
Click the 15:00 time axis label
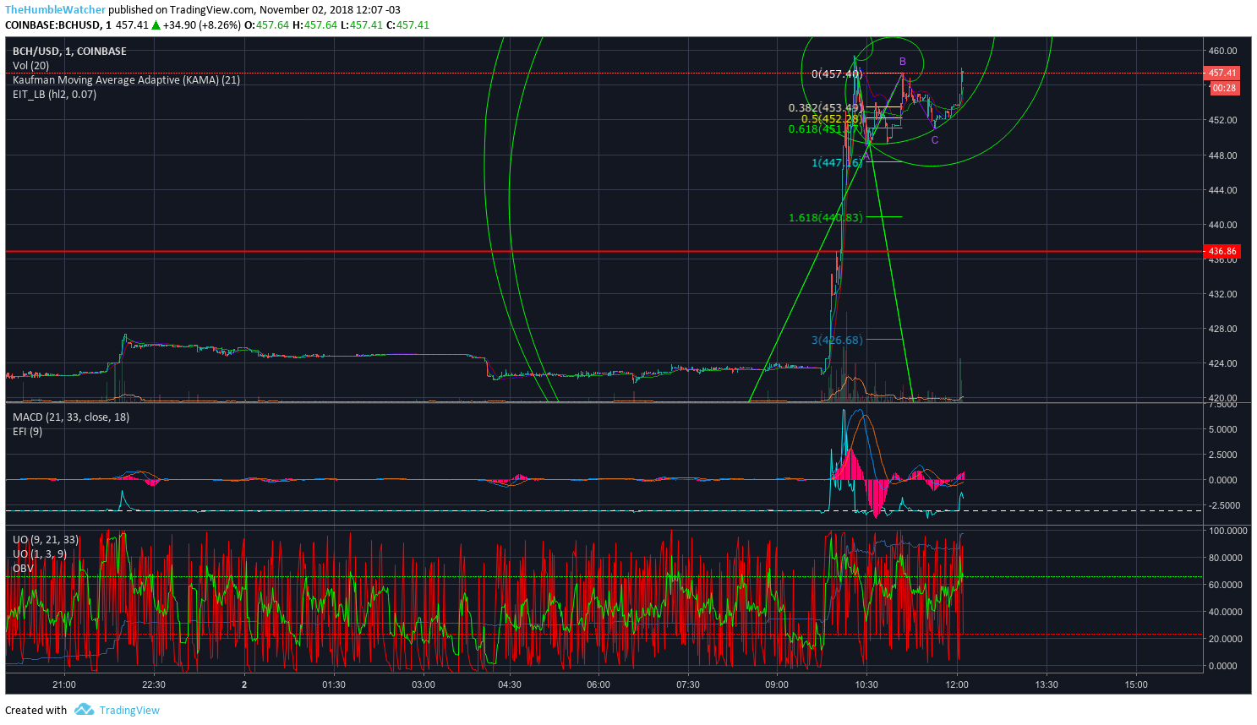coord(1136,684)
